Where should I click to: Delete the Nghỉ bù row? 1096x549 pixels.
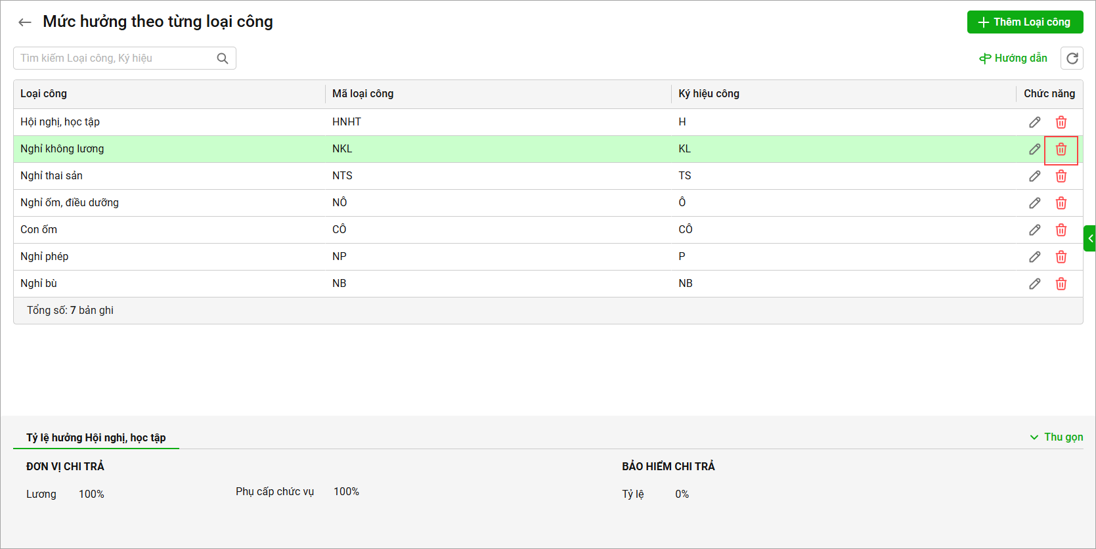(x=1061, y=284)
